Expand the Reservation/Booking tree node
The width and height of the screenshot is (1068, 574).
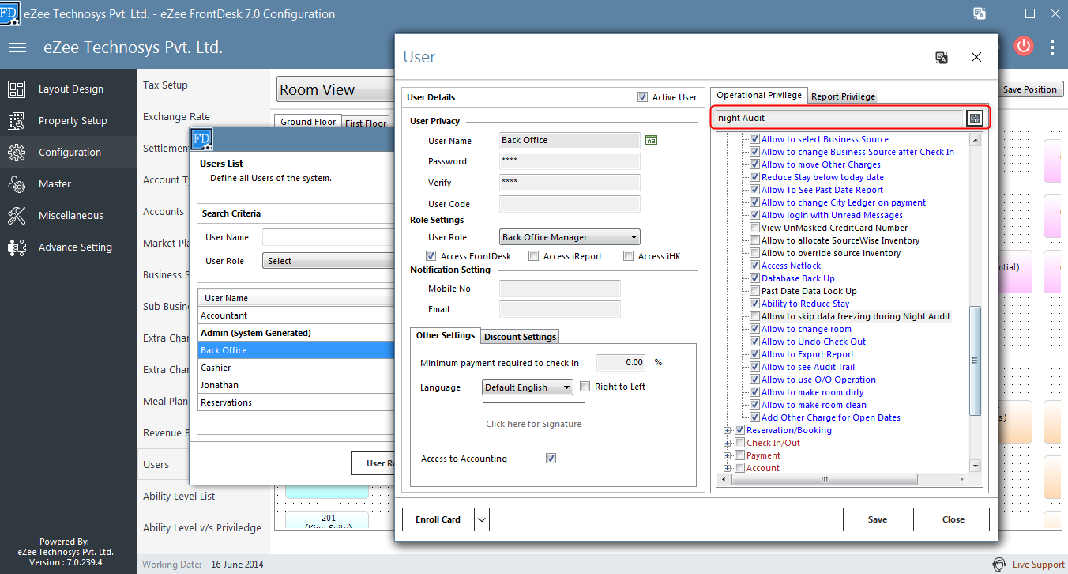728,430
